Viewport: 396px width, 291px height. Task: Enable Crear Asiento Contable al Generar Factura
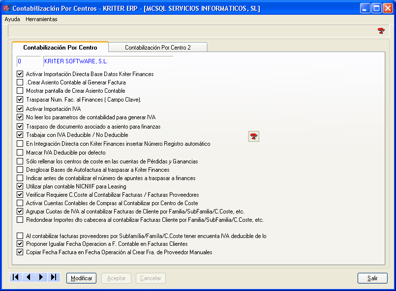(x=20, y=82)
